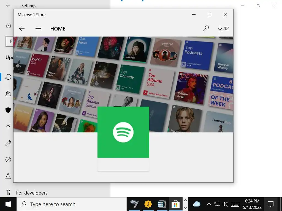Select Windows Security shield icon in Settings
The width and height of the screenshot is (282, 211).
(x=8, y=110)
